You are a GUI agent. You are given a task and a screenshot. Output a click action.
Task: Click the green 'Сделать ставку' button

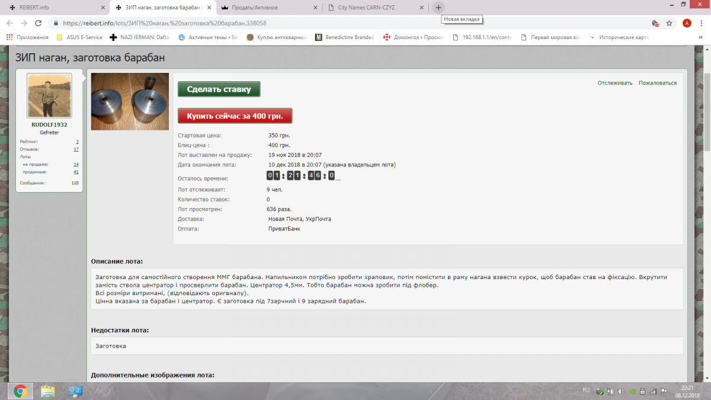(x=219, y=89)
